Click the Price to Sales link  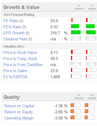tap(15, 71)
